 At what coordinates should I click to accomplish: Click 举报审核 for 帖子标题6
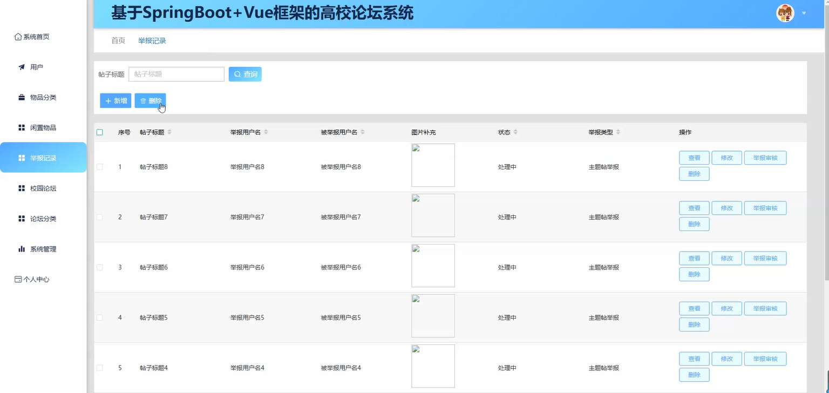(x=765, y=258)
